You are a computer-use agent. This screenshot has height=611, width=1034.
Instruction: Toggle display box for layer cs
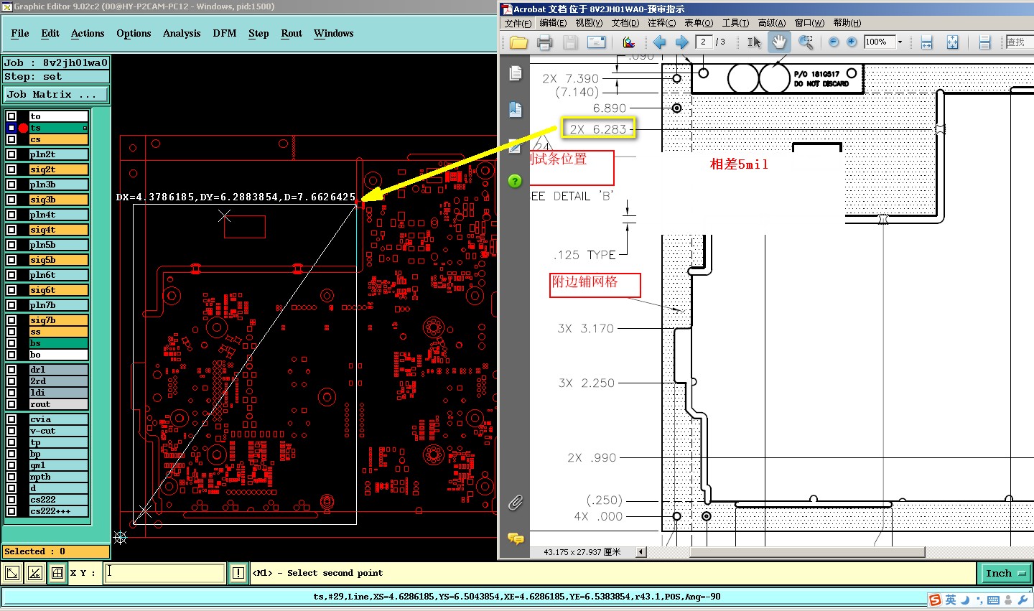(x=11, y=139)
